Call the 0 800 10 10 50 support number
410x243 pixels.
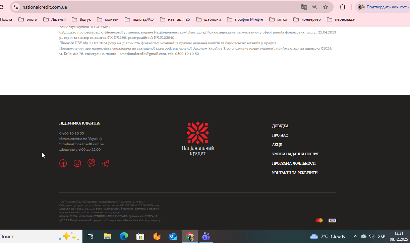(72, 133)
